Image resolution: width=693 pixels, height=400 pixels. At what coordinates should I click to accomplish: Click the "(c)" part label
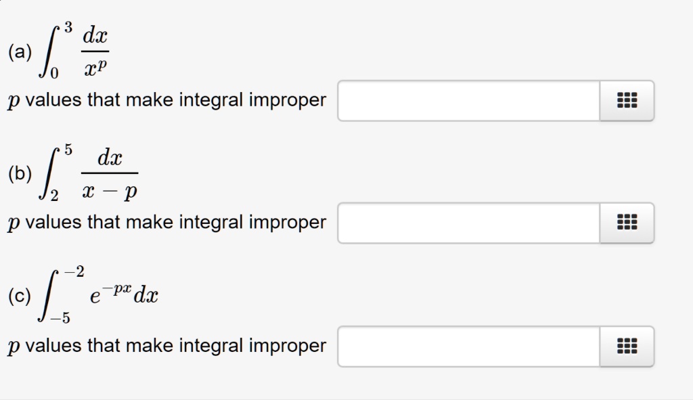point(20,296)
